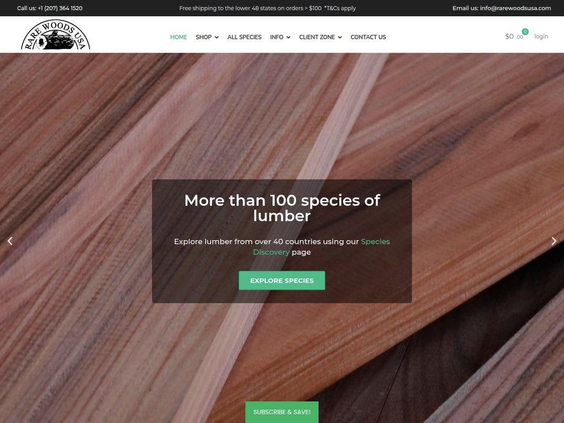
Task: Click the 'More than 100 species of lumber' heading
Action: (282, 208)
